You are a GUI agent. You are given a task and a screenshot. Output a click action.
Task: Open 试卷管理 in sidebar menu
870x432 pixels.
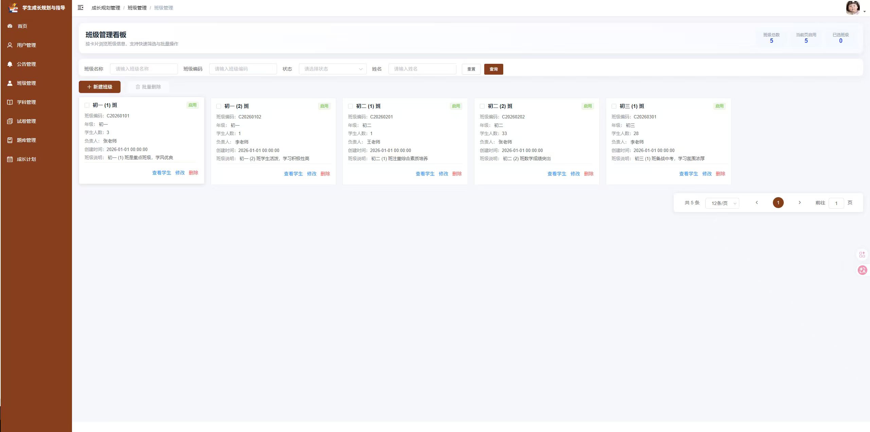36,121
